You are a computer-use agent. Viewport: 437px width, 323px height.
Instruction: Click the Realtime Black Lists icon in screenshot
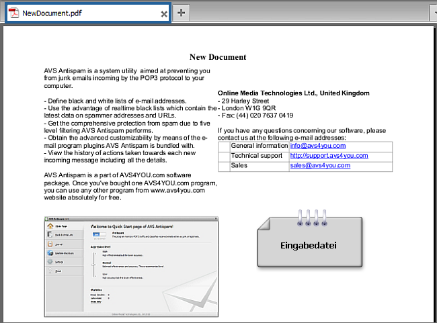pyautogui.click(x=50, y=253)
